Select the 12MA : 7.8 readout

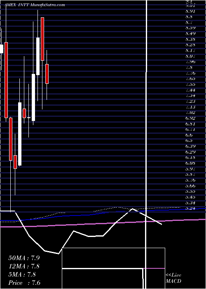click(24, 266)
